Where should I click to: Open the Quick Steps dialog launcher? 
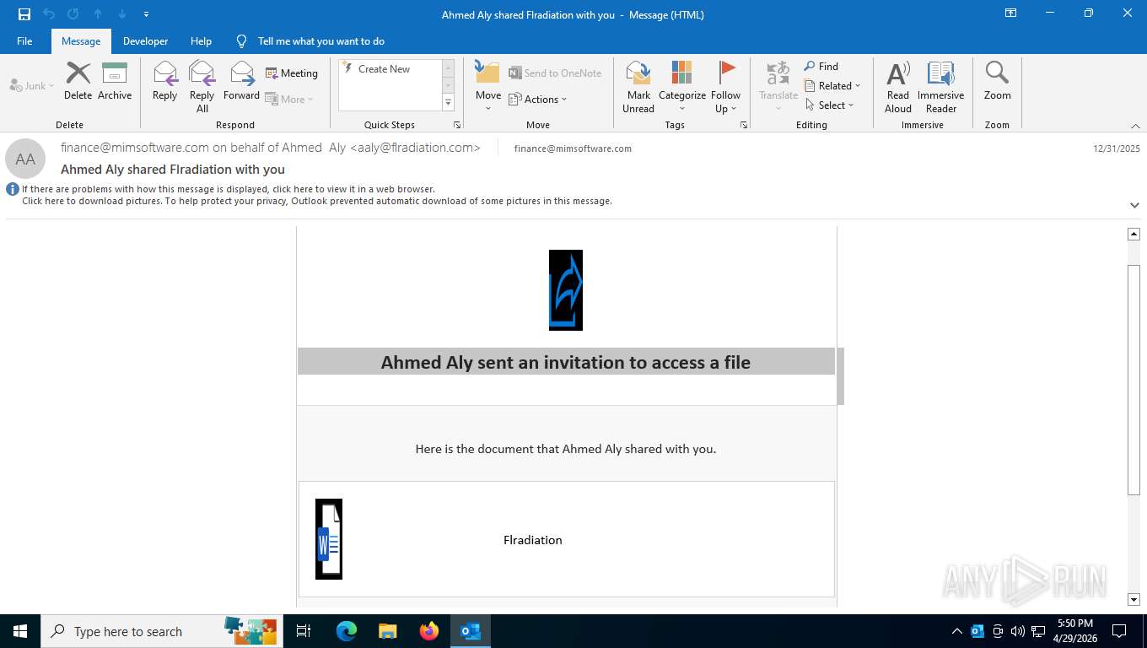[457, 125]
